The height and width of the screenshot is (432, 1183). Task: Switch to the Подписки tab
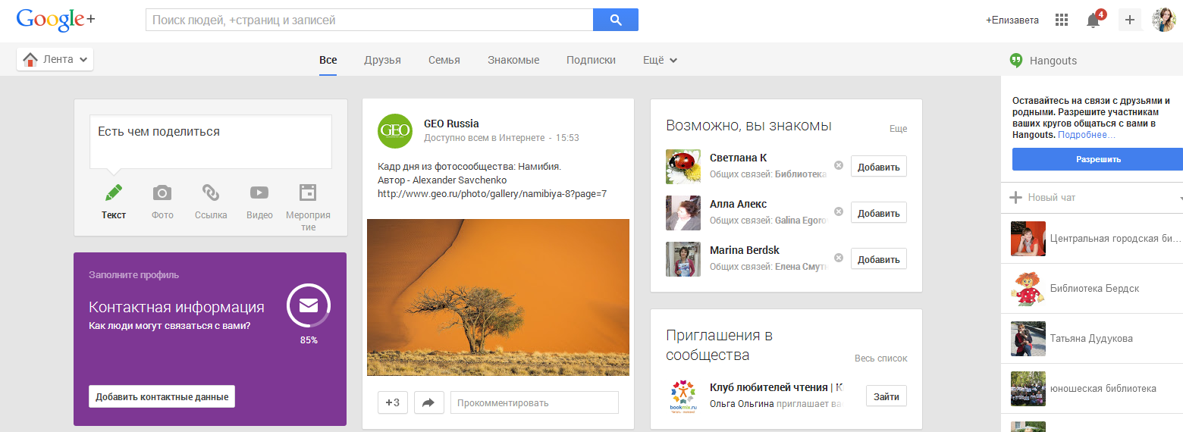tap(591, 60)
